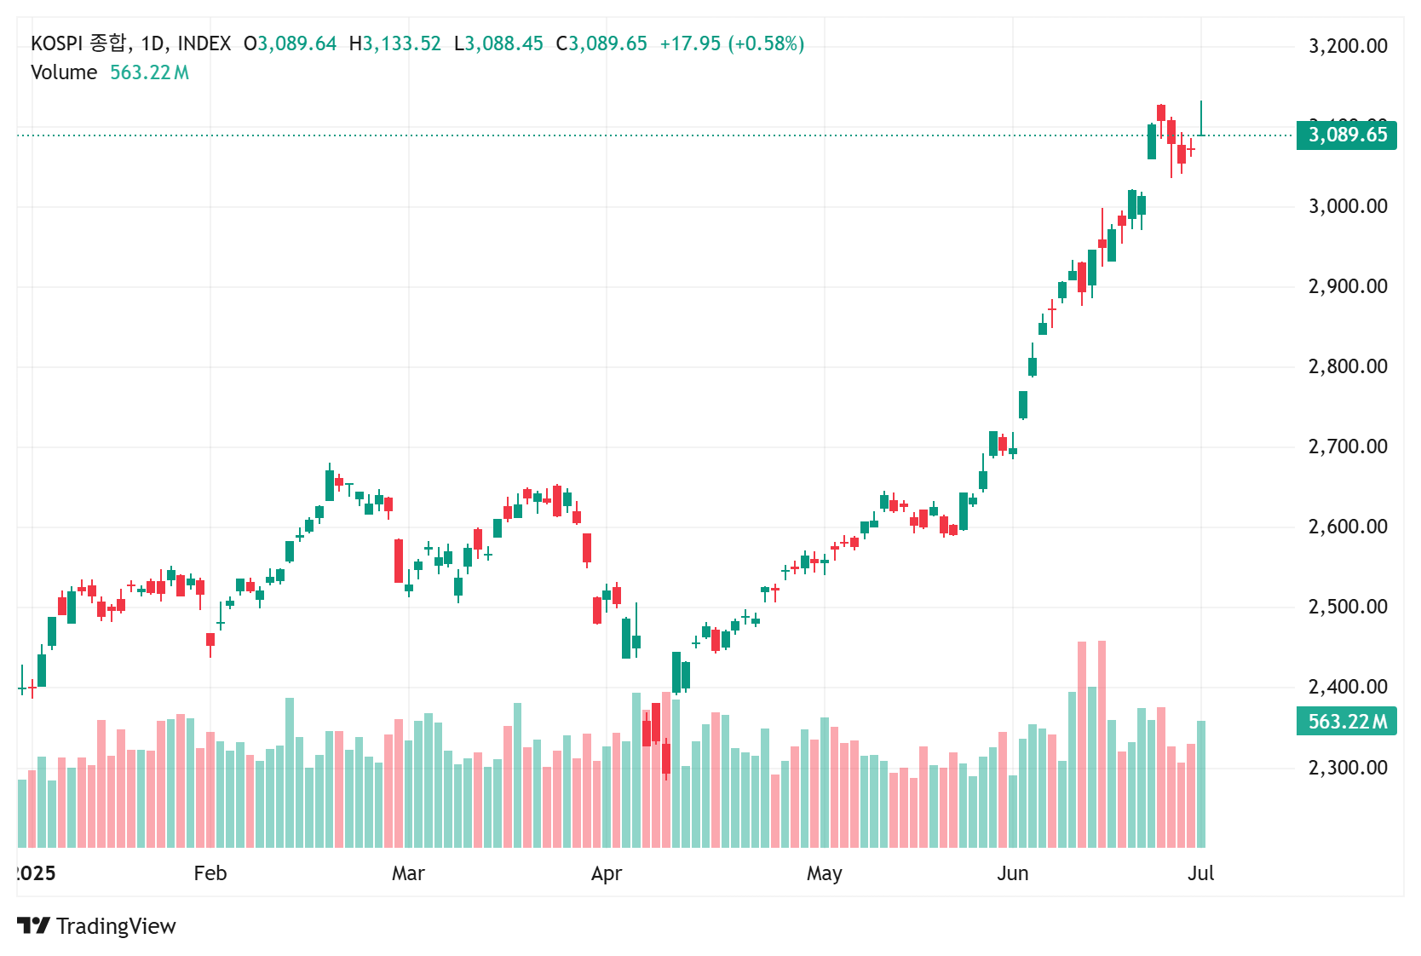The height and width of the screenshot is (956, 1421).
Task: Click the INDEX label in the chart legend
Action: coord(204,43)
